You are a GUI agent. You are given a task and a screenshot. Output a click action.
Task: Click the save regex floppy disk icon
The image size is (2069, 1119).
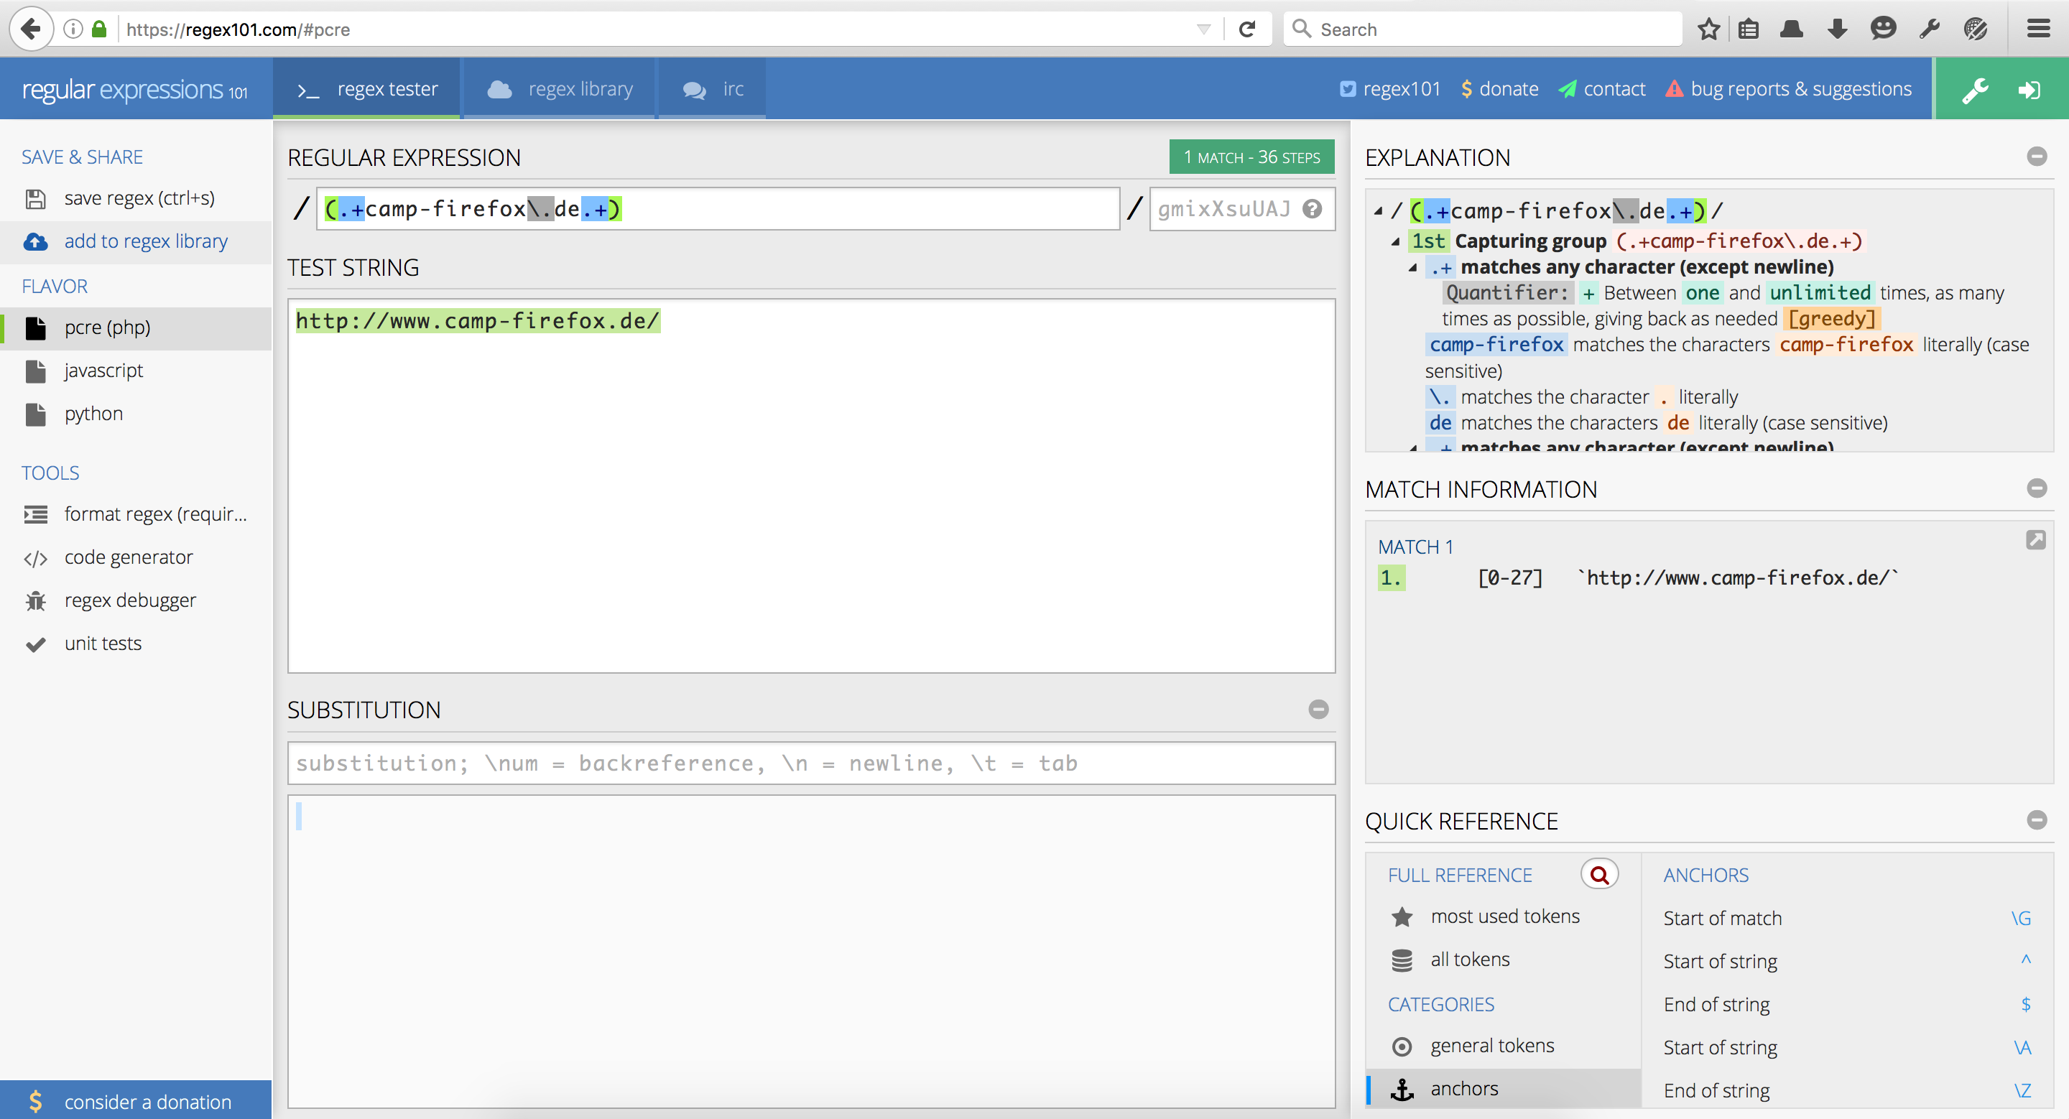(x=35, y=198)
